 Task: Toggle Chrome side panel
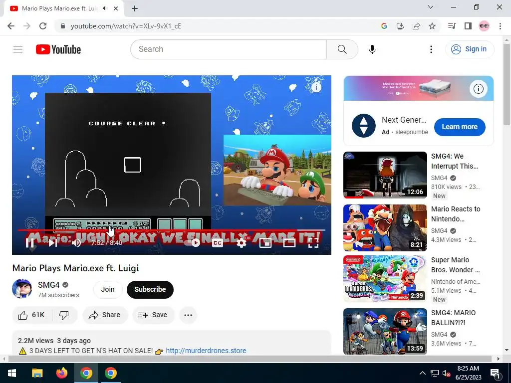tap(468, 26)
